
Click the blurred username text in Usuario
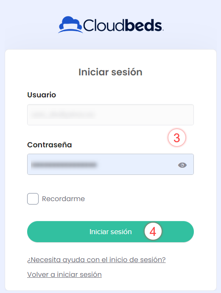pos(62,115)
